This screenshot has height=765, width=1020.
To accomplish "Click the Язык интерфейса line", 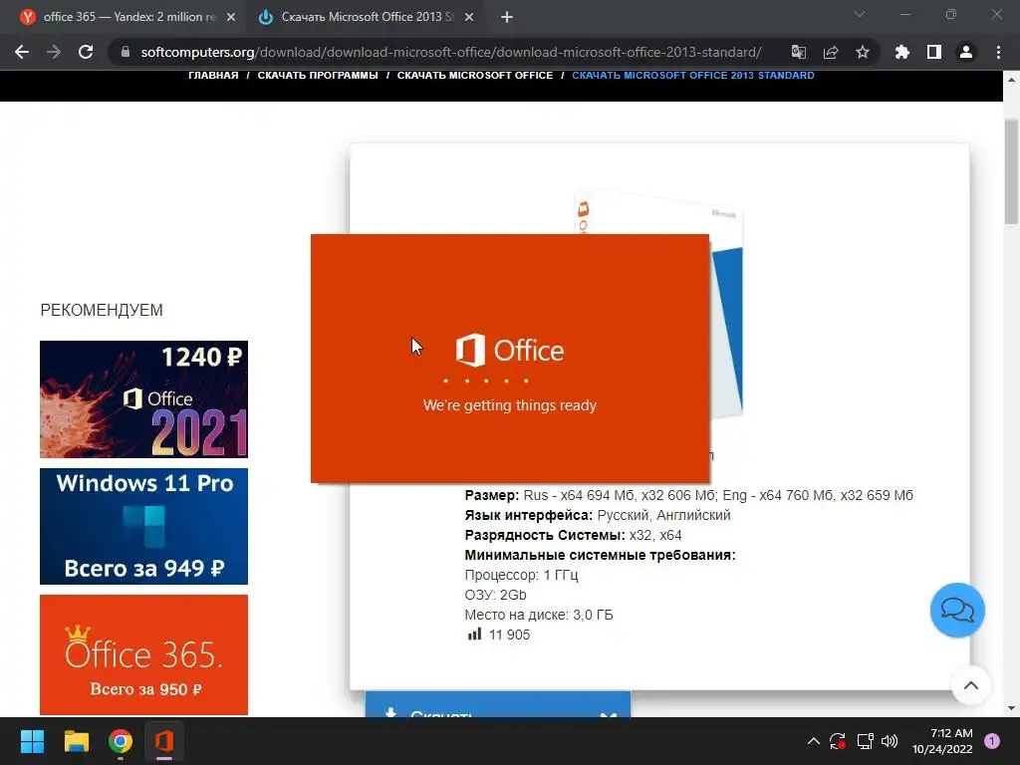I will coord(598,515).
